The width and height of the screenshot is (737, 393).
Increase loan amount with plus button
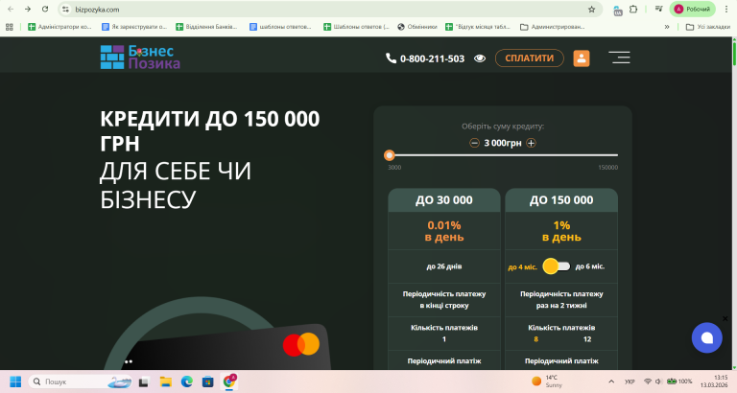coord(531,143)
